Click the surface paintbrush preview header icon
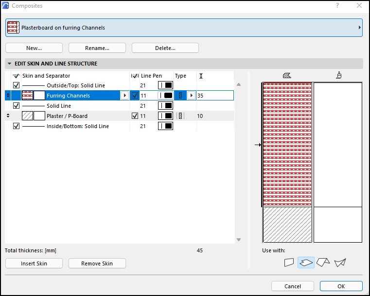 click(338, 75)
